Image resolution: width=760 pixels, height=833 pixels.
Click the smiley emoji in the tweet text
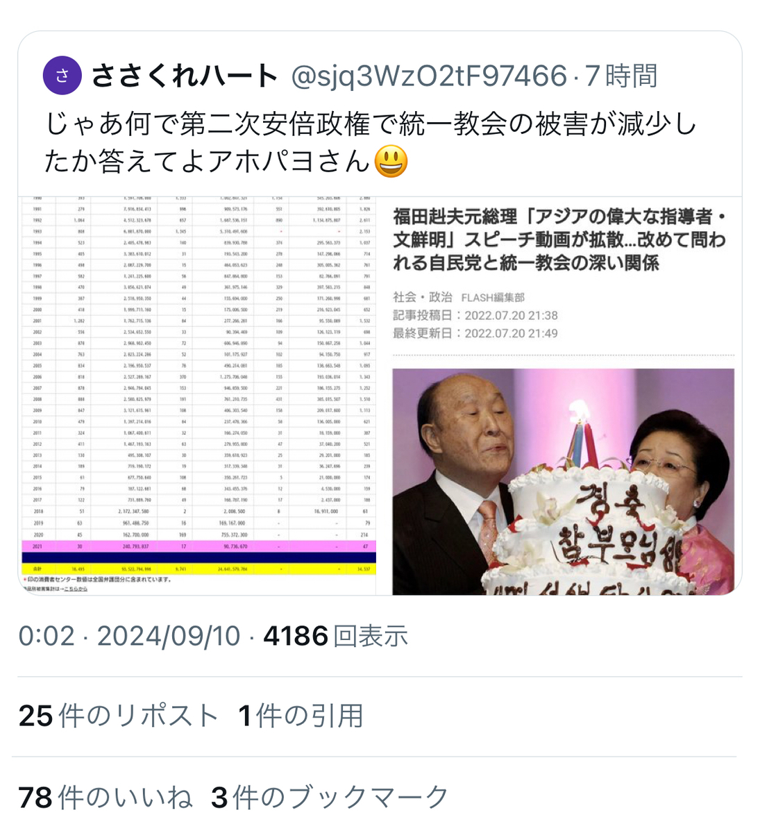coord(391,161)
